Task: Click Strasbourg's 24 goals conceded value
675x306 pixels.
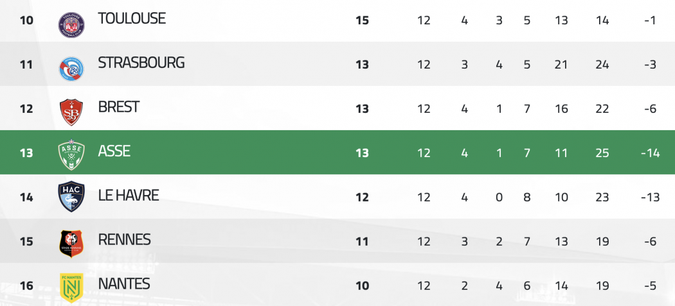Action: pos(602,64)
